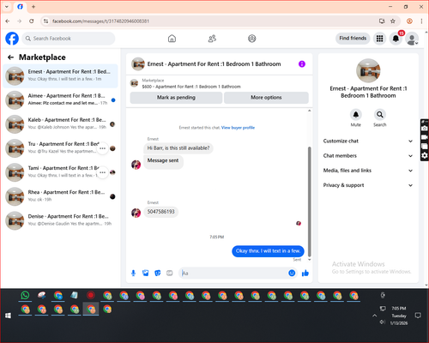Expand Customize chat section

pos(368,141)
